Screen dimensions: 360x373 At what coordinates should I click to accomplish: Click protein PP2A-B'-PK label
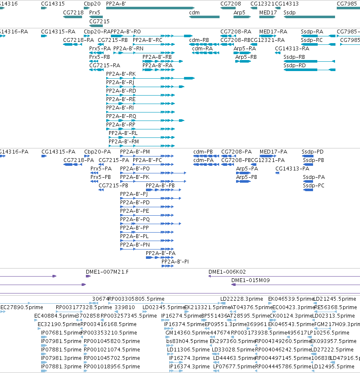pos(135,177)
